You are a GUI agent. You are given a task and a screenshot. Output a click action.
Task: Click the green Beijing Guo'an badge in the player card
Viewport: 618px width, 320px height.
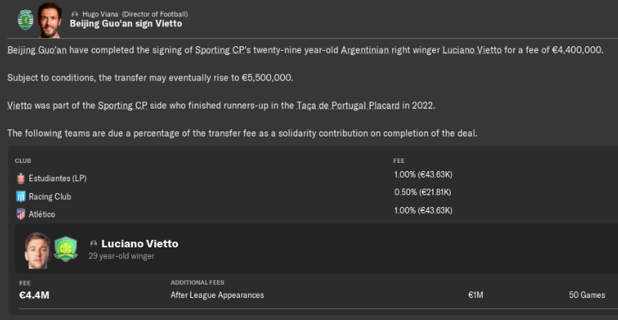66,249
